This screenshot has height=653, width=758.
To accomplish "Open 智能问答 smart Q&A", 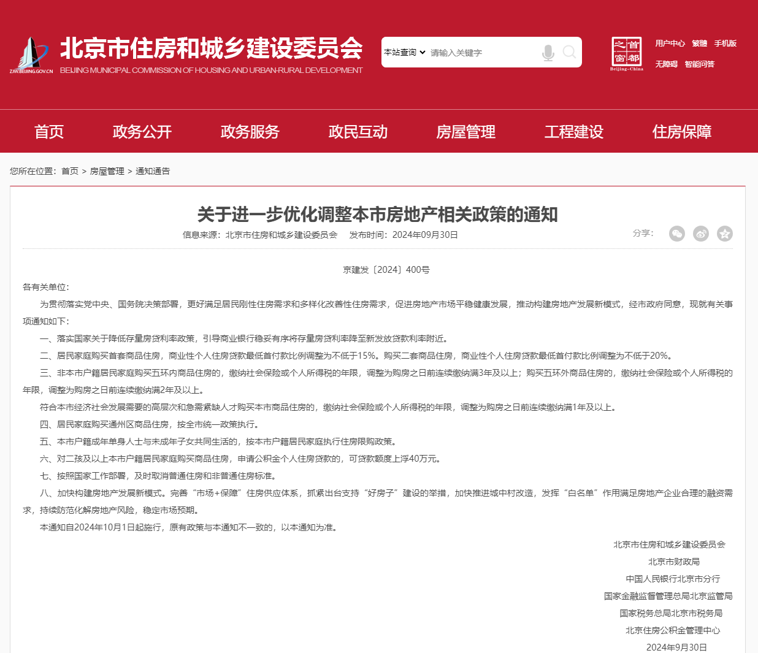I will 699,64.
